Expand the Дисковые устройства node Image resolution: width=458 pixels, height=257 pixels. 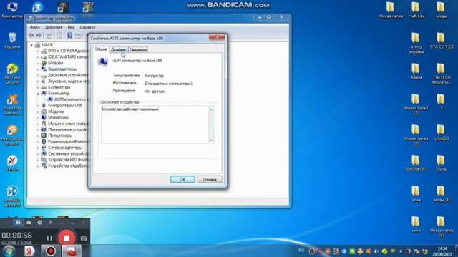pos(38,75)
